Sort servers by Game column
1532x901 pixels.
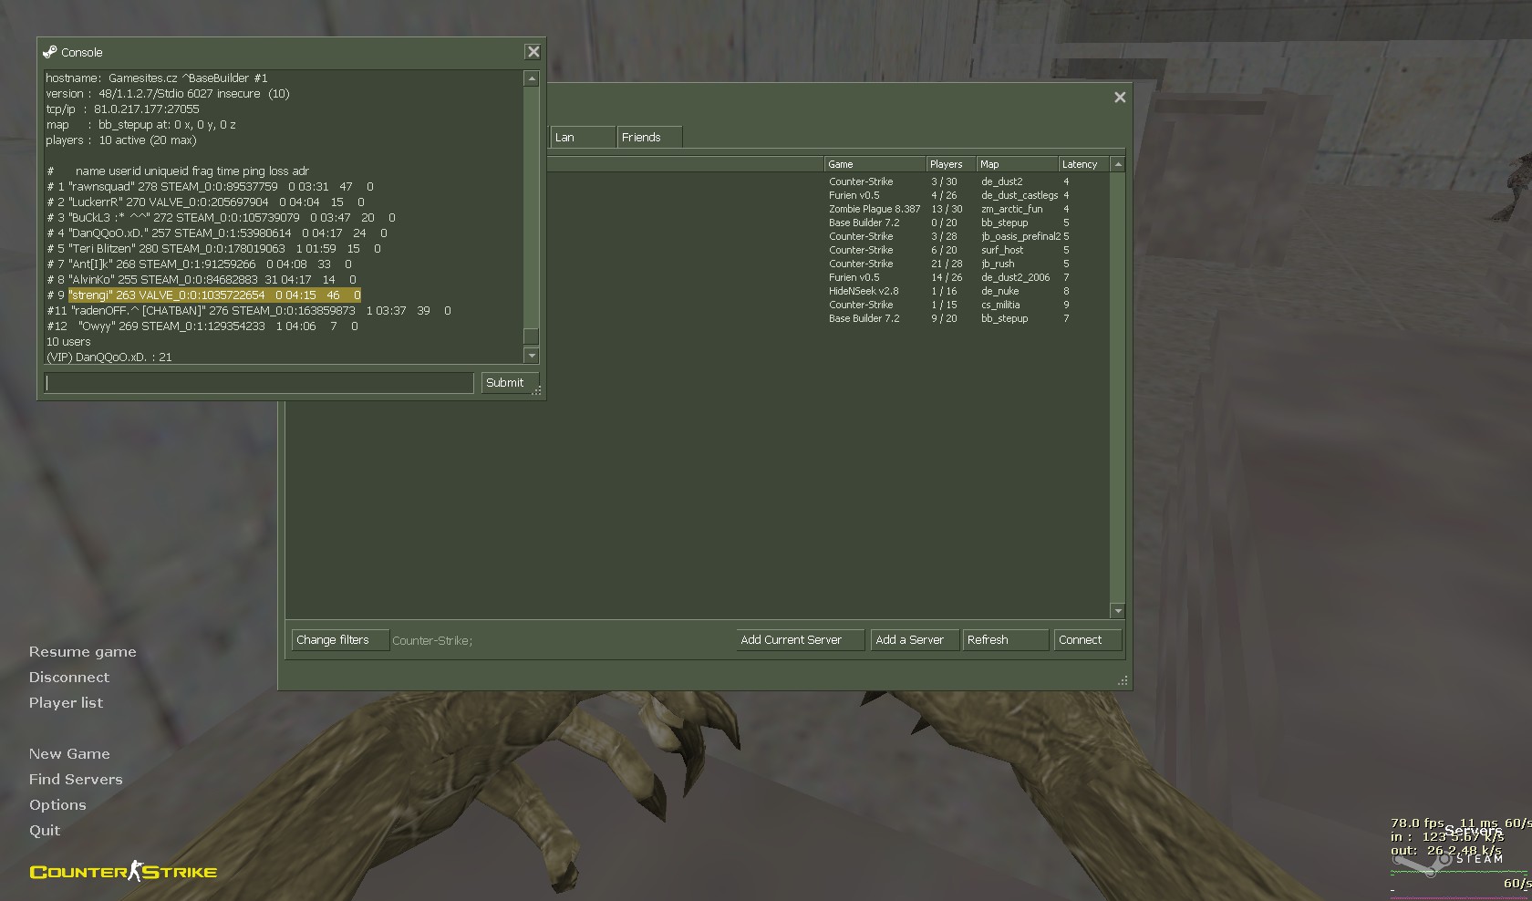[x=875, y=164]
